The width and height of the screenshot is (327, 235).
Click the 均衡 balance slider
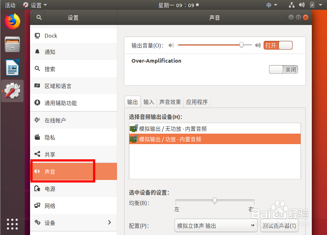tap(215, 201)
